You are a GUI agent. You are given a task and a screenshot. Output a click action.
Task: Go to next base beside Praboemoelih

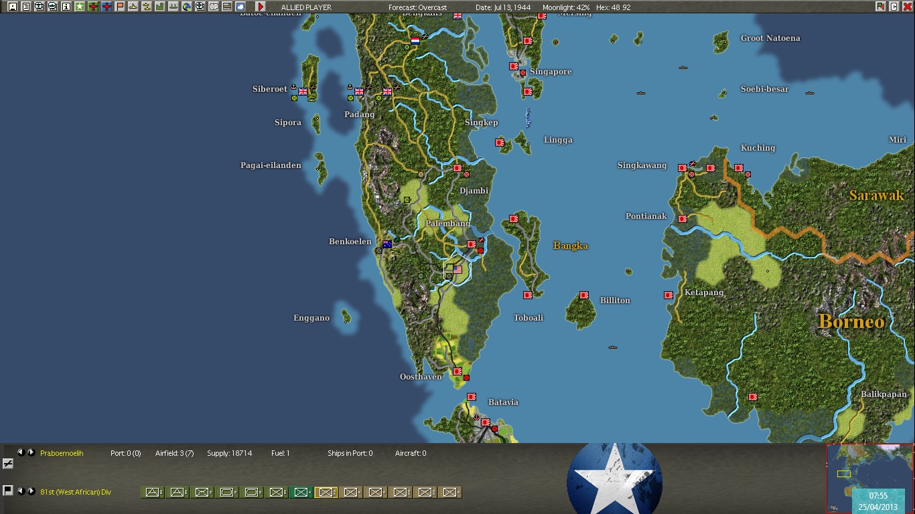[31, 452]
